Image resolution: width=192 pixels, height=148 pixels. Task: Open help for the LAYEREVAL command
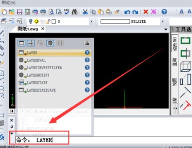87,60
